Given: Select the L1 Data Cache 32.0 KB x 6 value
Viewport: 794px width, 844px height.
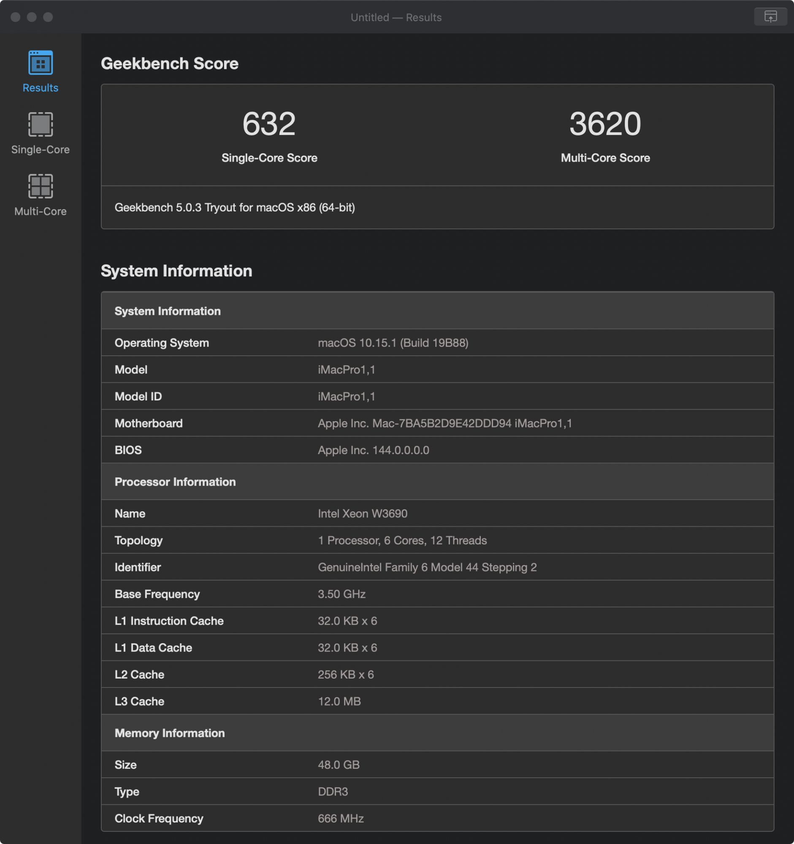Looking at the screenshot, I should click(x=347, y=647).
